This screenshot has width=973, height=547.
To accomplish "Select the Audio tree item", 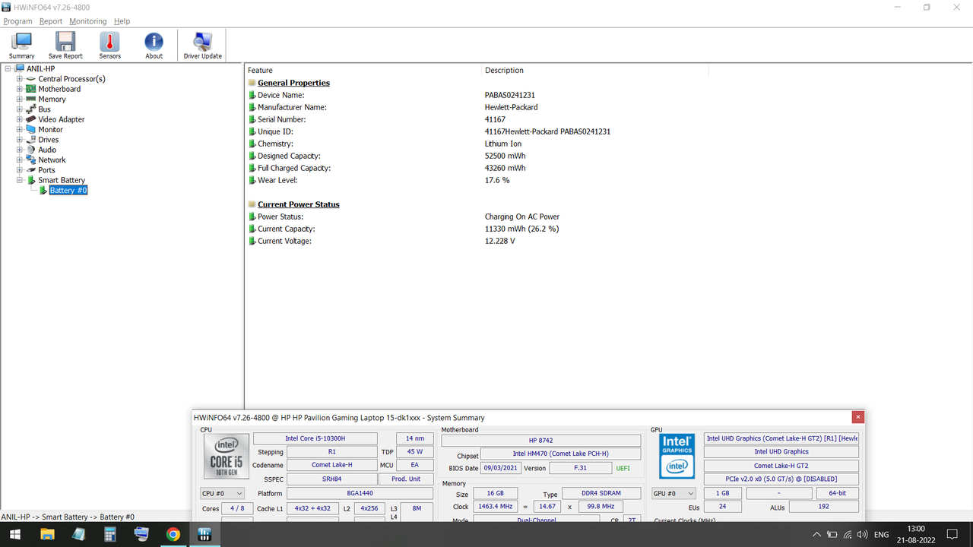I will coord(47,150).
